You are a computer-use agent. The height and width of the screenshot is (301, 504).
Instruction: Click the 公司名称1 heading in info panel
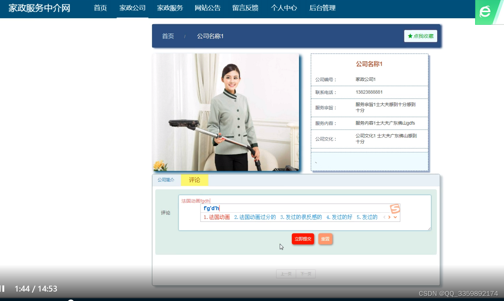pyautogui.click(x=369, y=64)
